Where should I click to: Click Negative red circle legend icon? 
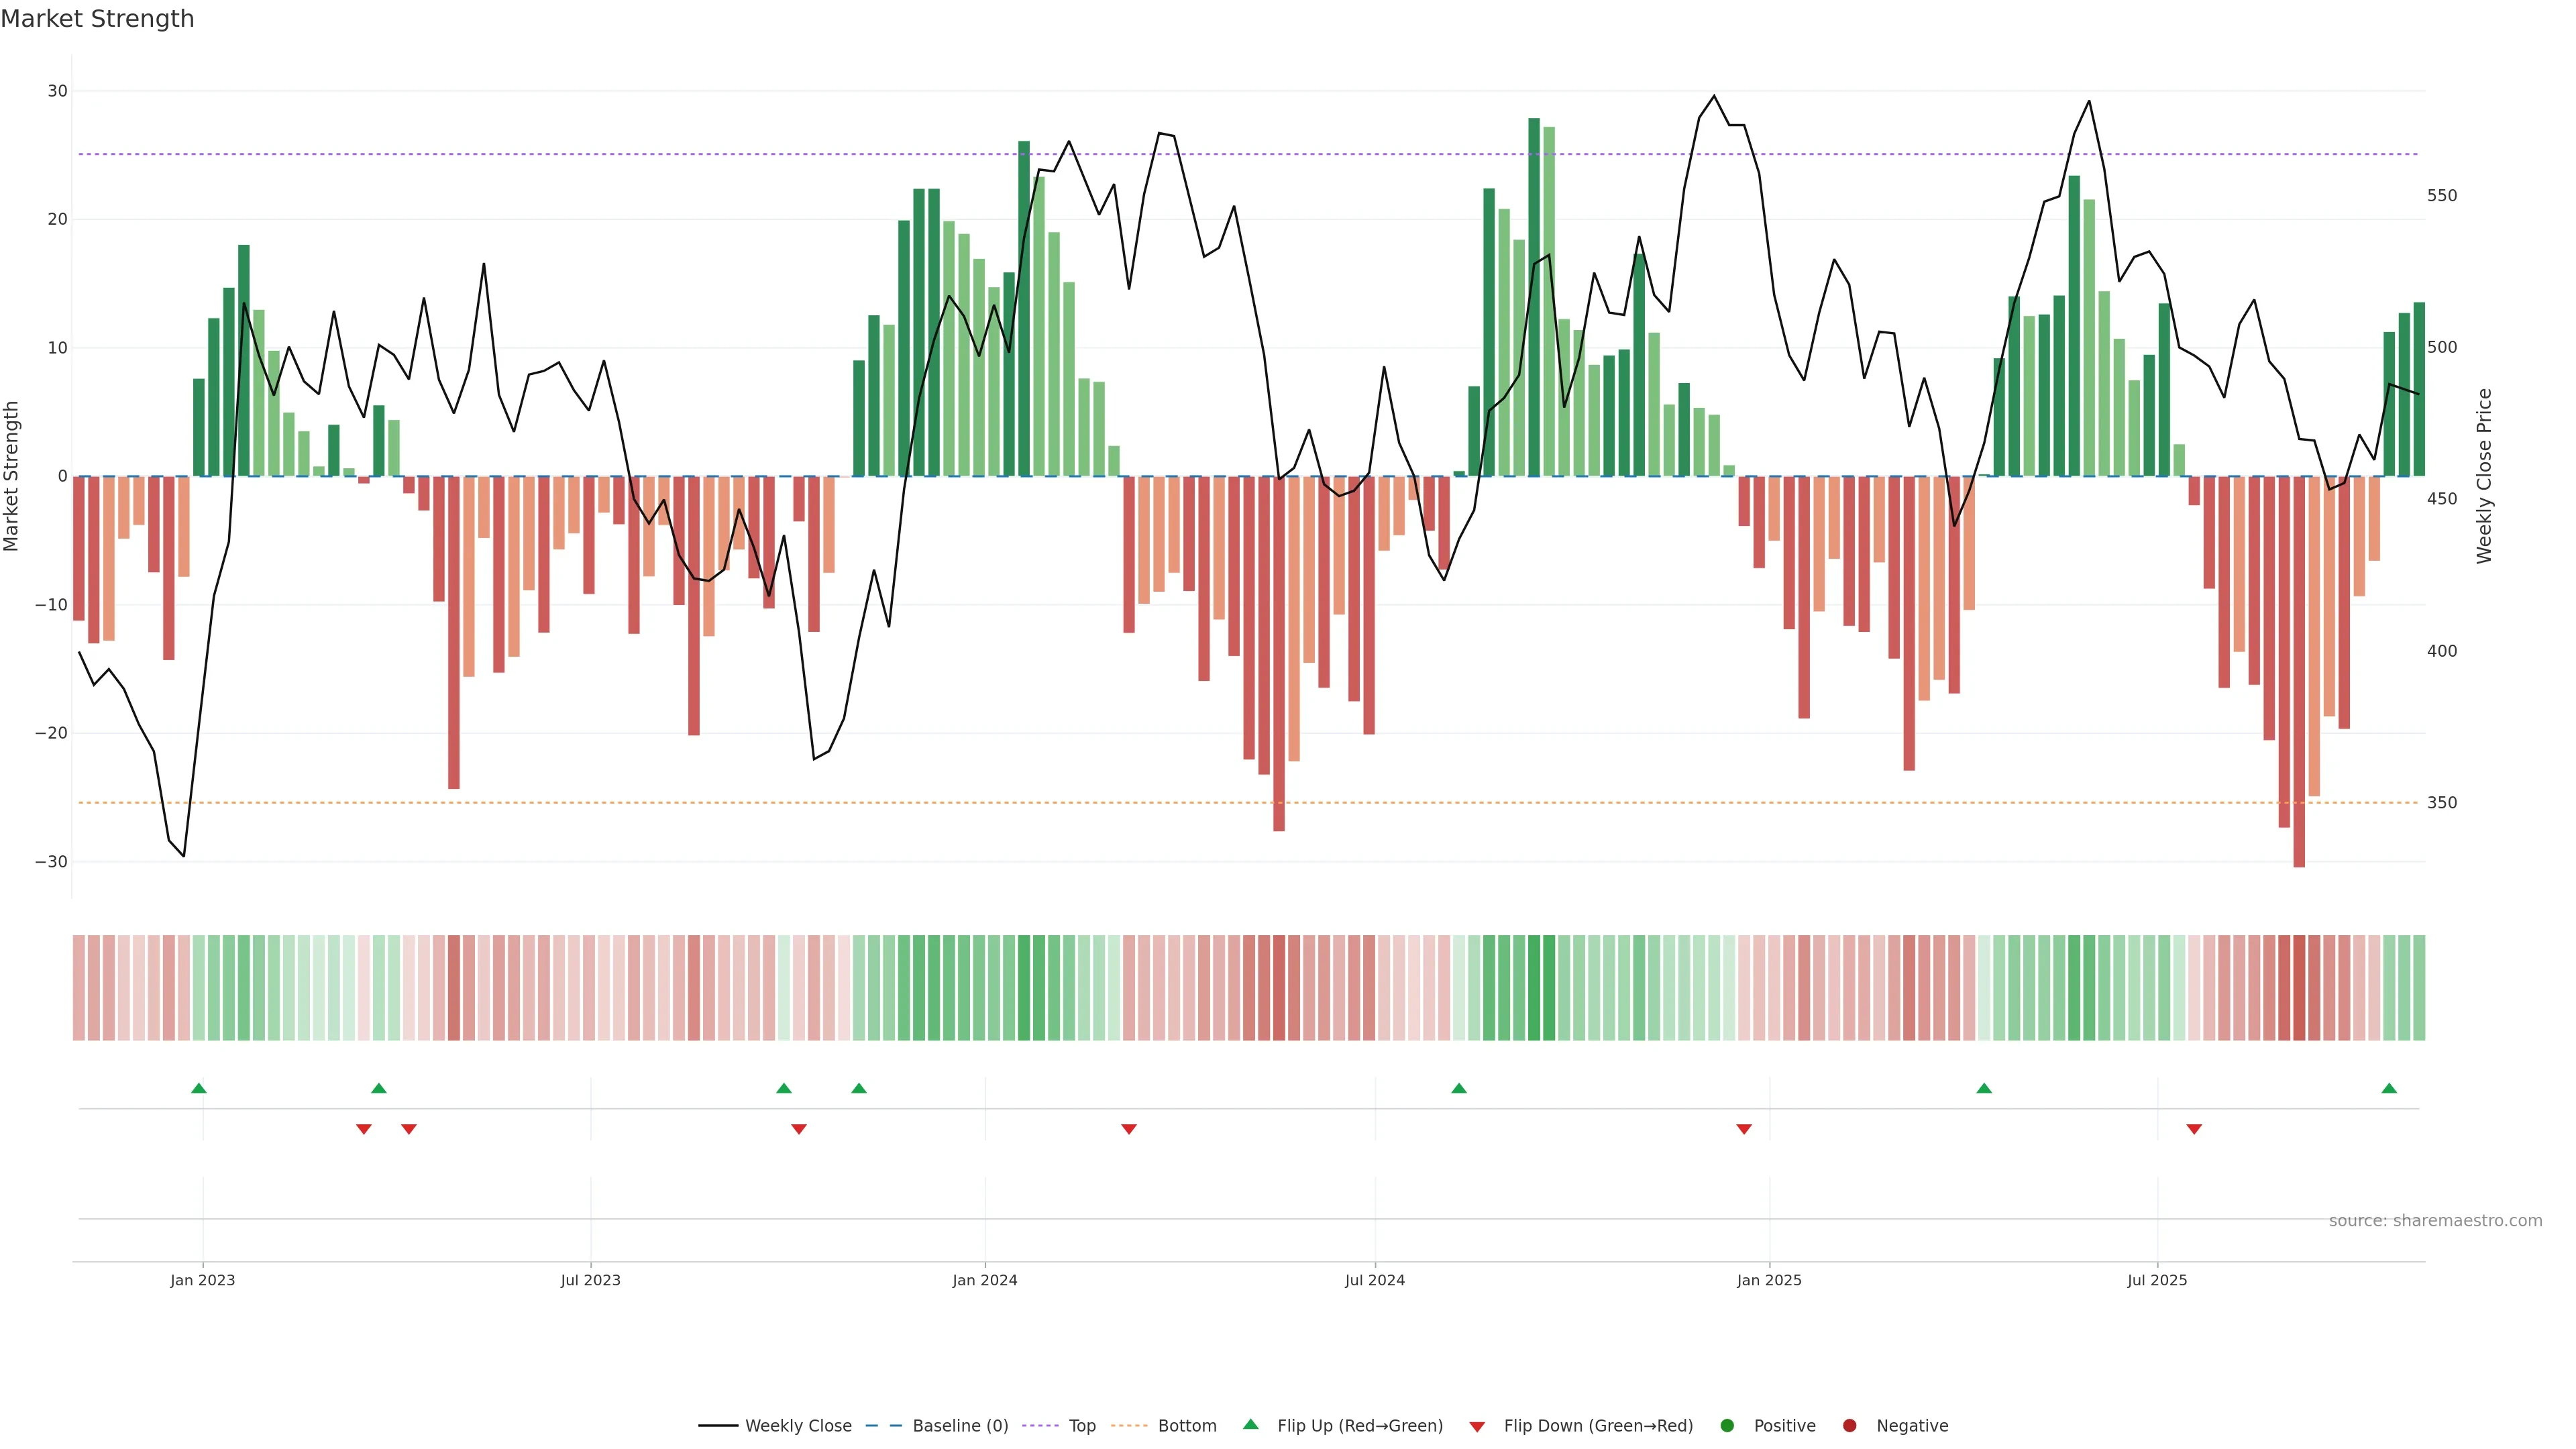pos(1849,1426)
